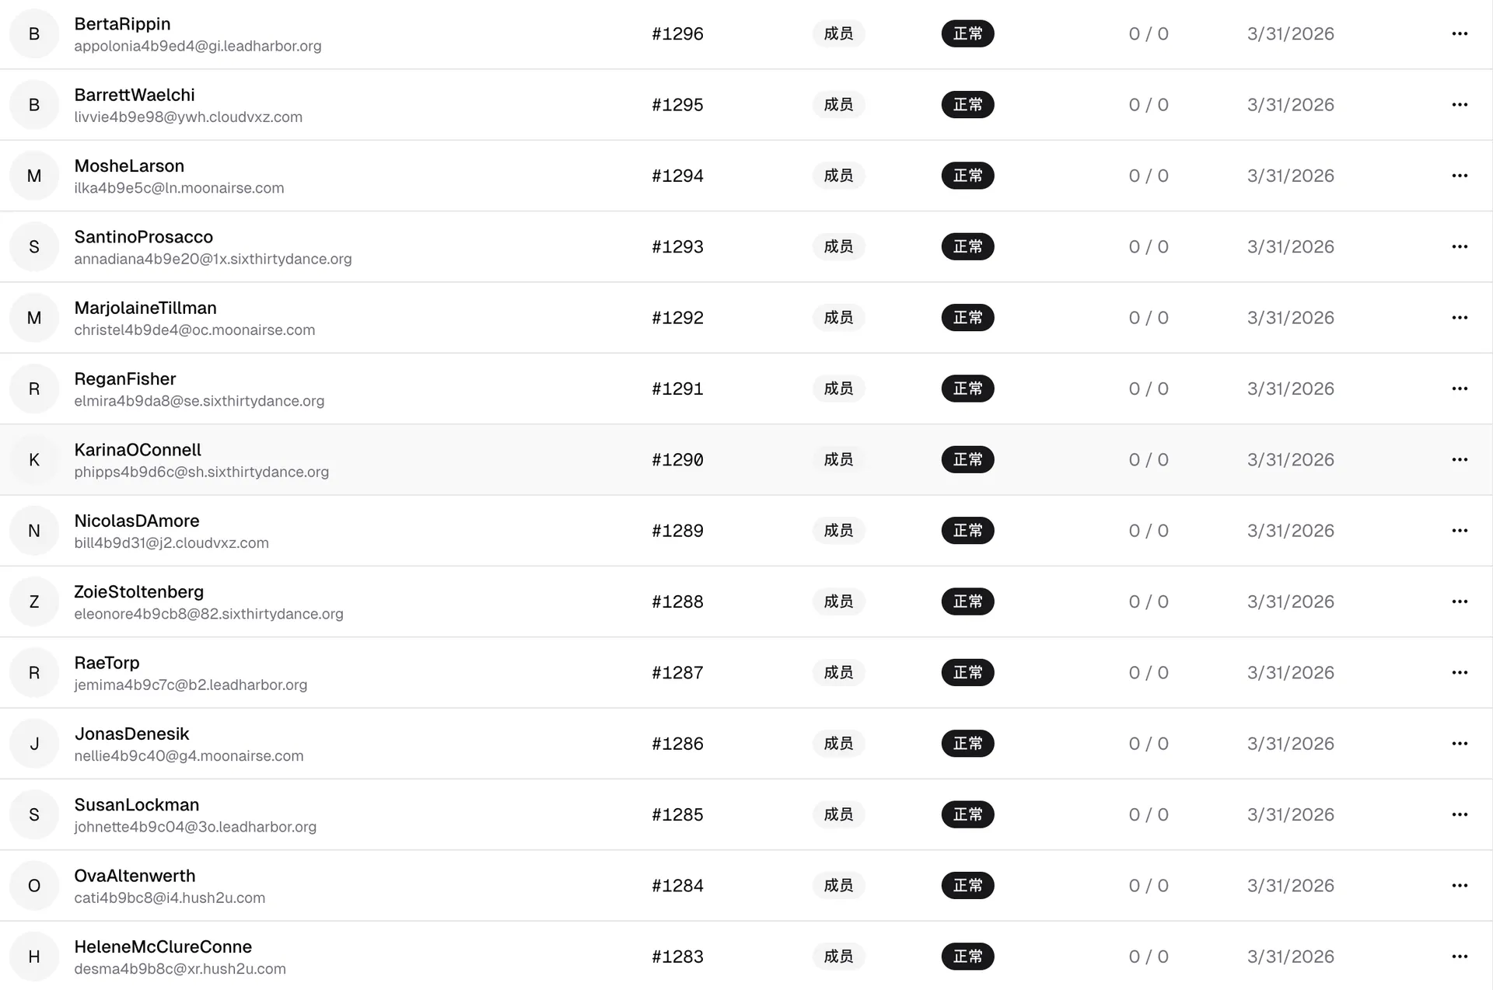The width and height of the screenshot is (1493, 990).
Task: Open the more options for BarrettWaelchi
Action: 1460,105
